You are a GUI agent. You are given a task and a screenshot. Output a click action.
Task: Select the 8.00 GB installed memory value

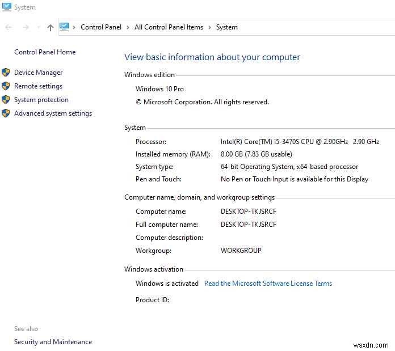(256, 154)
